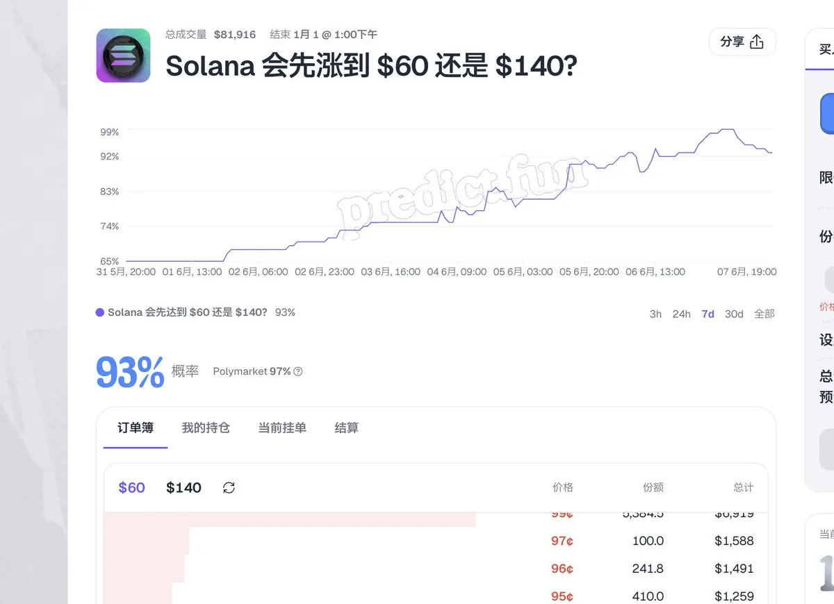Click the Solana logo icon
Screen dimensions: 834x604
click(x=123, y=56)
